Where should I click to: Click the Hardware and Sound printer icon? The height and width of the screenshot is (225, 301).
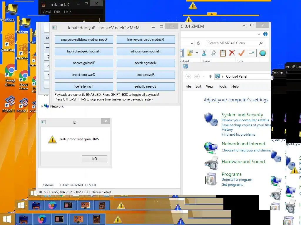tap(211, 163)
